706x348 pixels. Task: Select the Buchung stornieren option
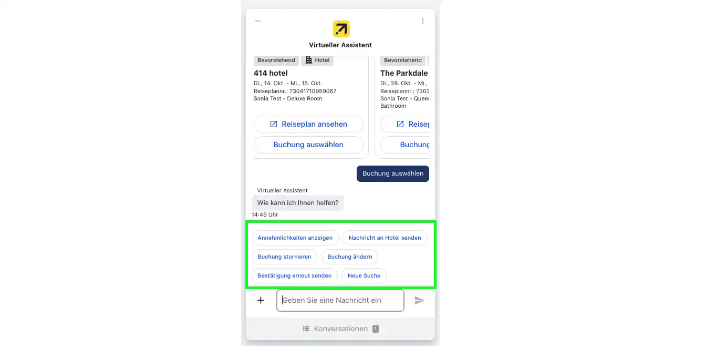click(284, 257)
